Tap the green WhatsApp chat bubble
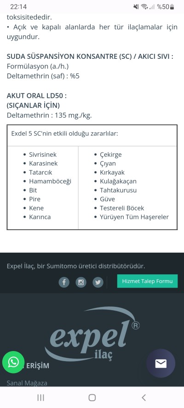 pos(13,362)
